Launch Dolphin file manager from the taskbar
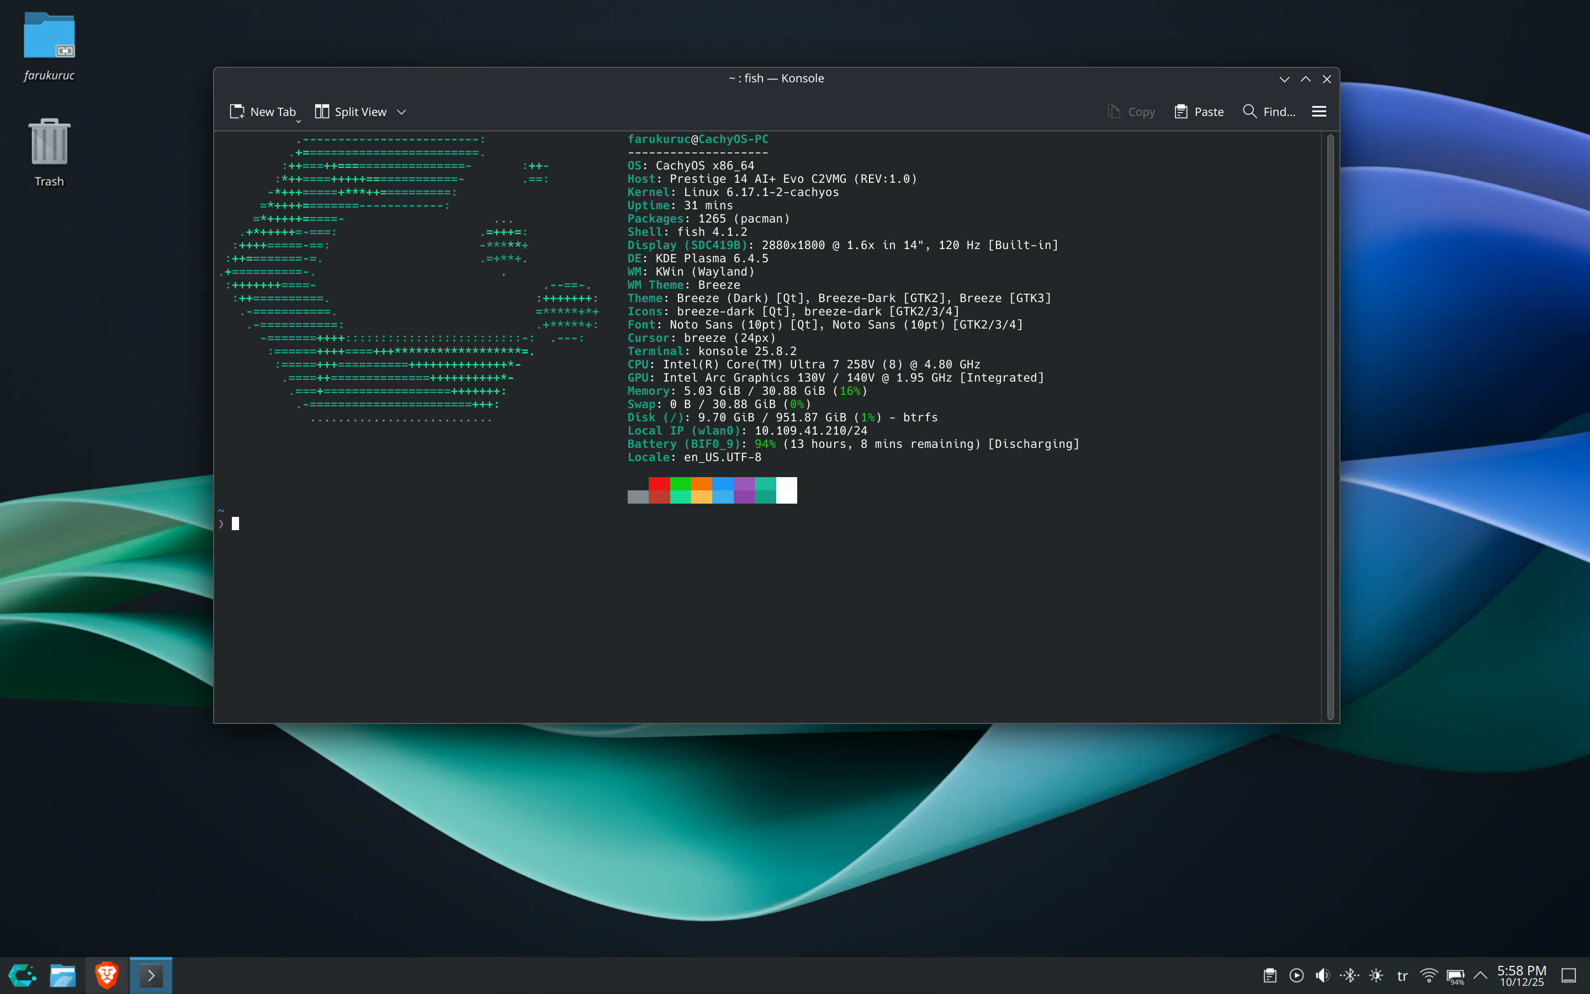 pos(63,975)
